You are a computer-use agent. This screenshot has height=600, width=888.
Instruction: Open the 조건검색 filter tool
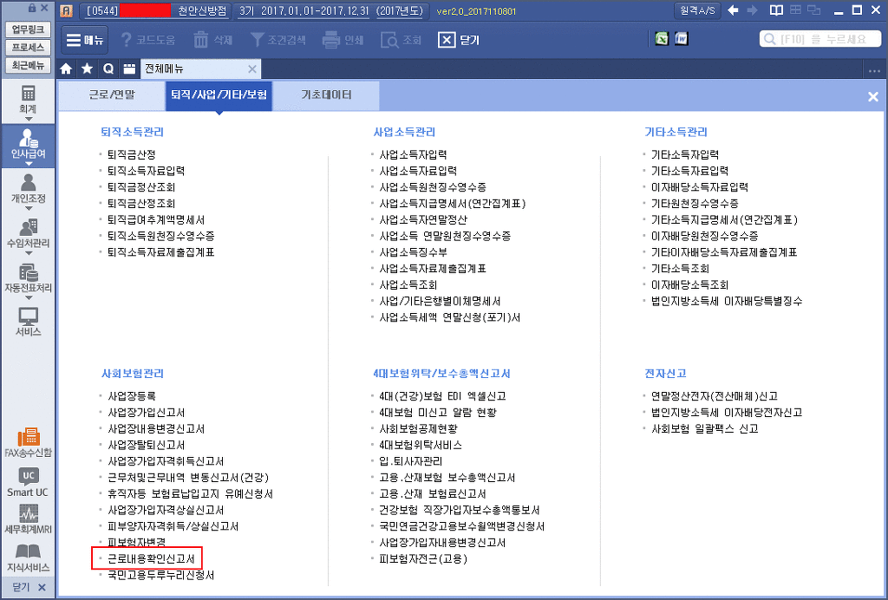point(258,40)
